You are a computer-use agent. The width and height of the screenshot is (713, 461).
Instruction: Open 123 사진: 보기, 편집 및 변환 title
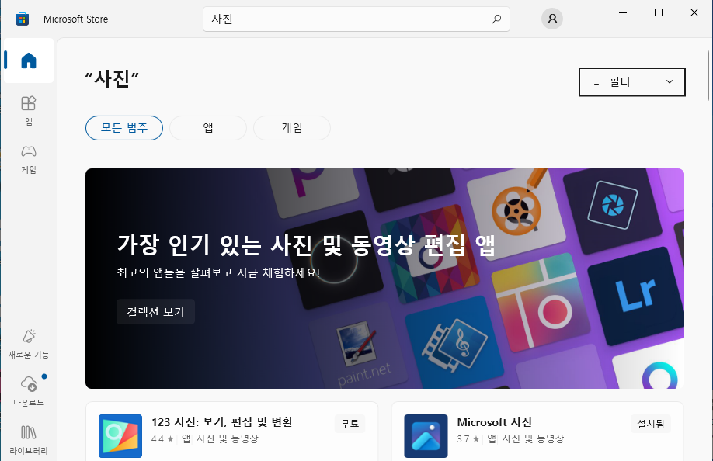(x=222, y=422)
